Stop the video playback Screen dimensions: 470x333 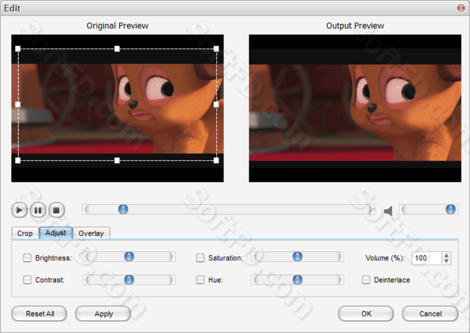[56, 210]
